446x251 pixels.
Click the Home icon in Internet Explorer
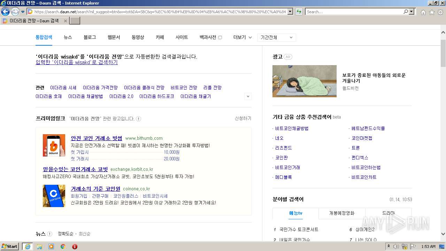click(x=423, y=12)
